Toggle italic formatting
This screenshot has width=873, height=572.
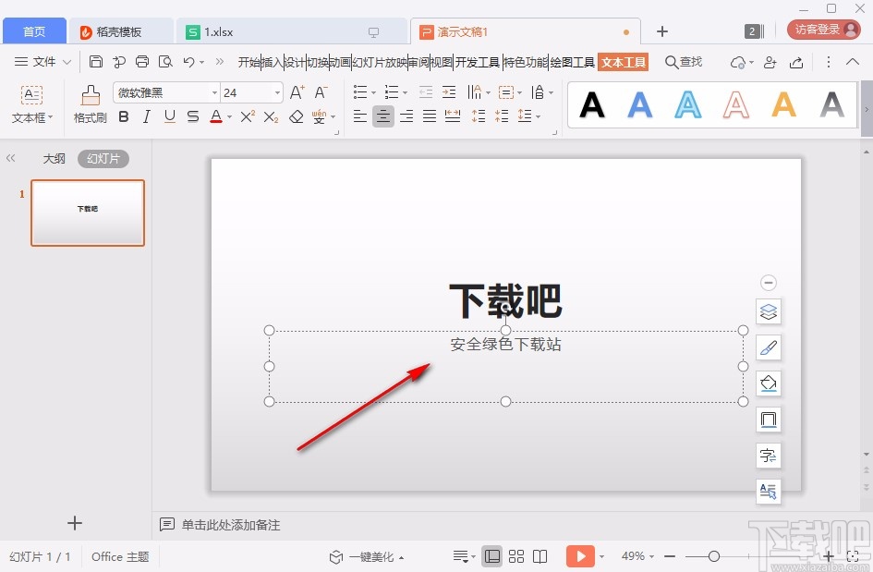146,116
